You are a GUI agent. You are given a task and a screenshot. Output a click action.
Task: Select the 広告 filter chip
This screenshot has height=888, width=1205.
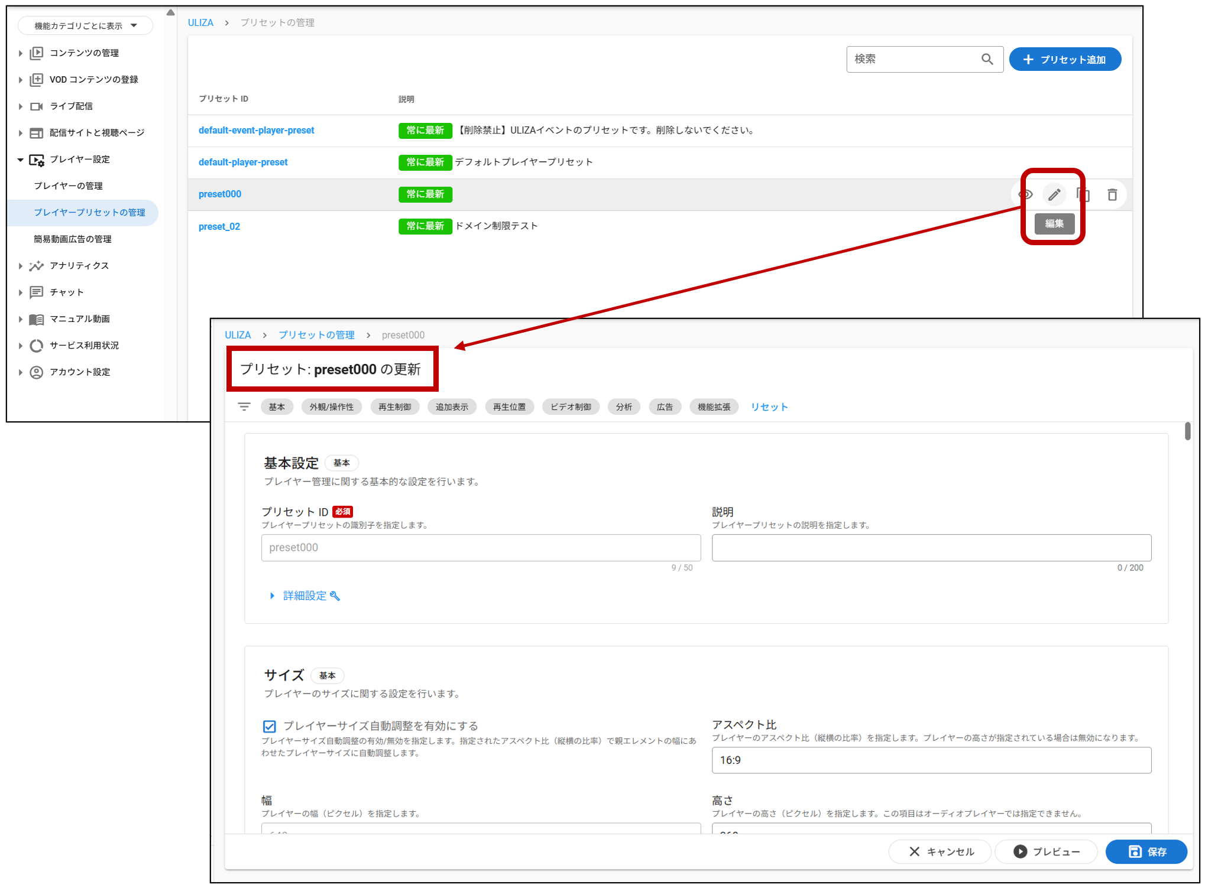click(x=665, y=406)
